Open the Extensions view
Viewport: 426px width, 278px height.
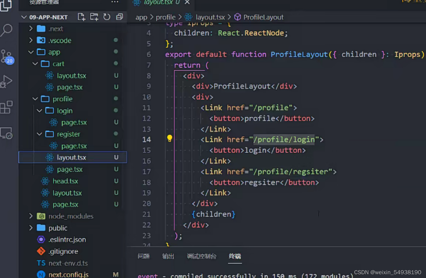tap(6, 107)
